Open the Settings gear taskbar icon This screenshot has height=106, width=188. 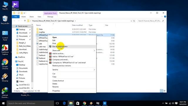[105, 103]
